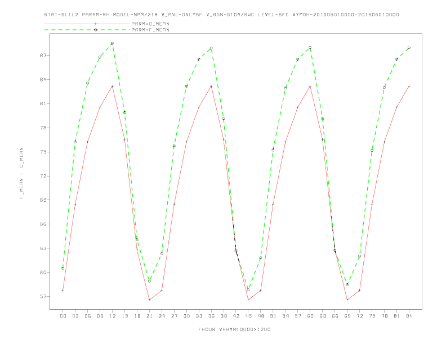The width and height of the screenshot is (446, 344).
Task: Click y-axis tick label 57
Action: click(43, 296)
